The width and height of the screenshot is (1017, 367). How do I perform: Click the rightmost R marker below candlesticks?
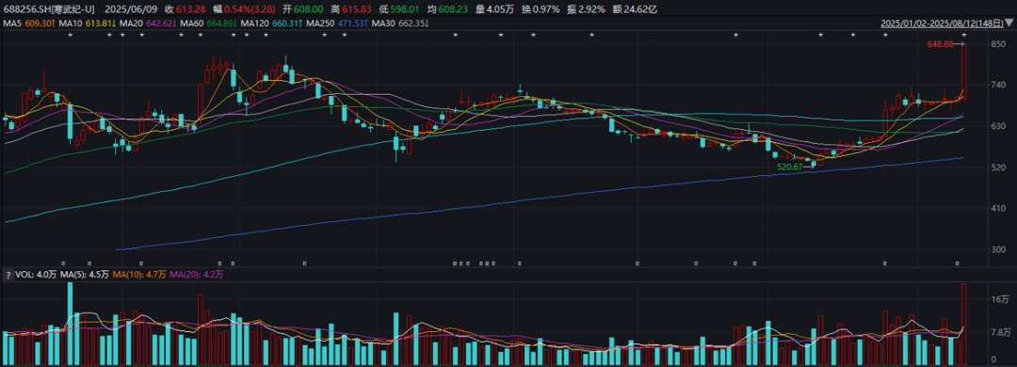point(957,263)
